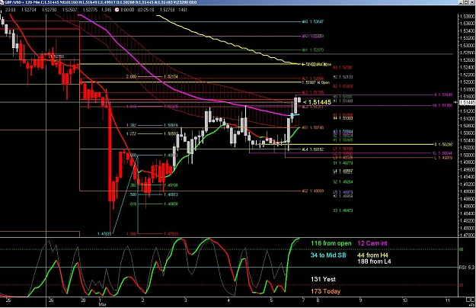Click the 'RSI 5,3' indicator label

click(x=467, y=268)
